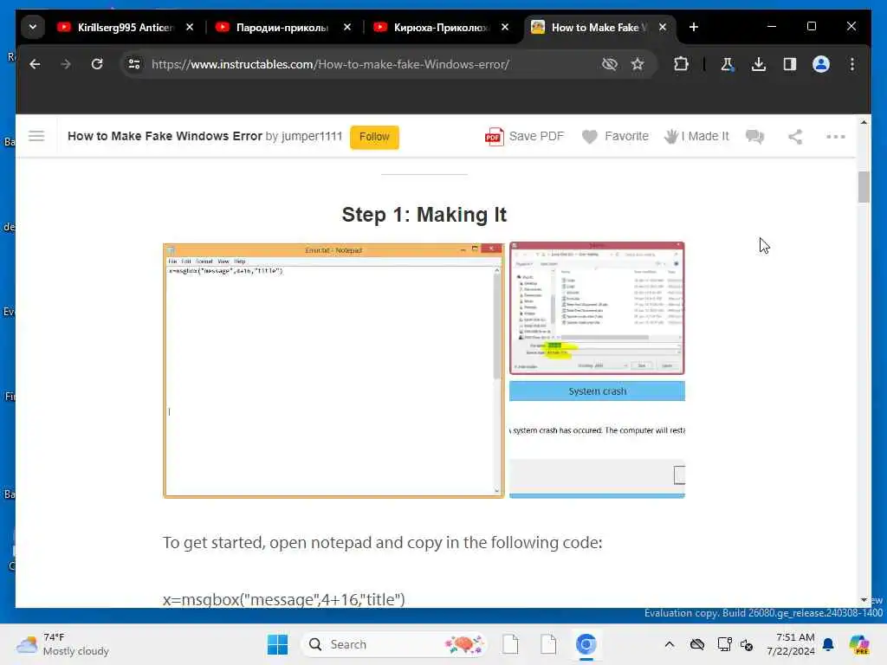Open the cloud sync tray icon
This screenshot has width=887, height=665.
tap(697, 644)
